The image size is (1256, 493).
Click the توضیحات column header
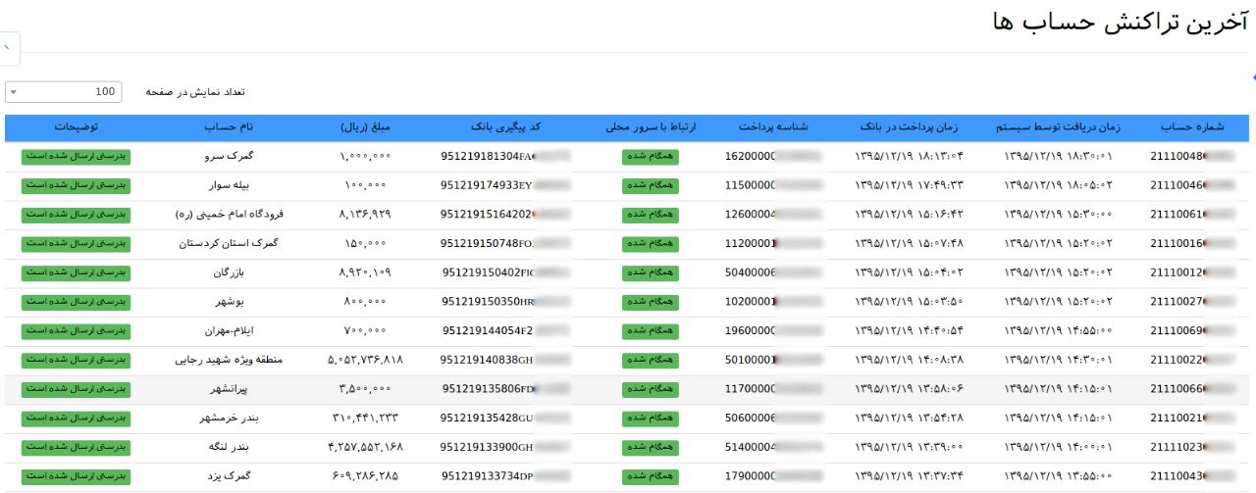76,127
